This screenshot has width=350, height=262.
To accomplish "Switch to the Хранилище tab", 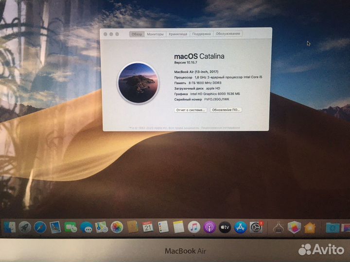I will click(178, 34).
